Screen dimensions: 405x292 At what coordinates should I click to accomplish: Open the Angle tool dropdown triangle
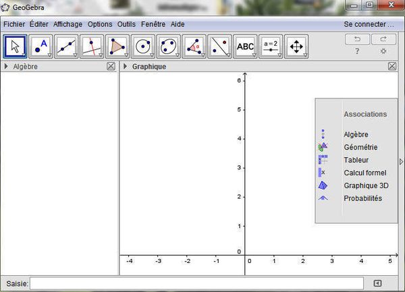pyautogui.click(x=203, y=55)
